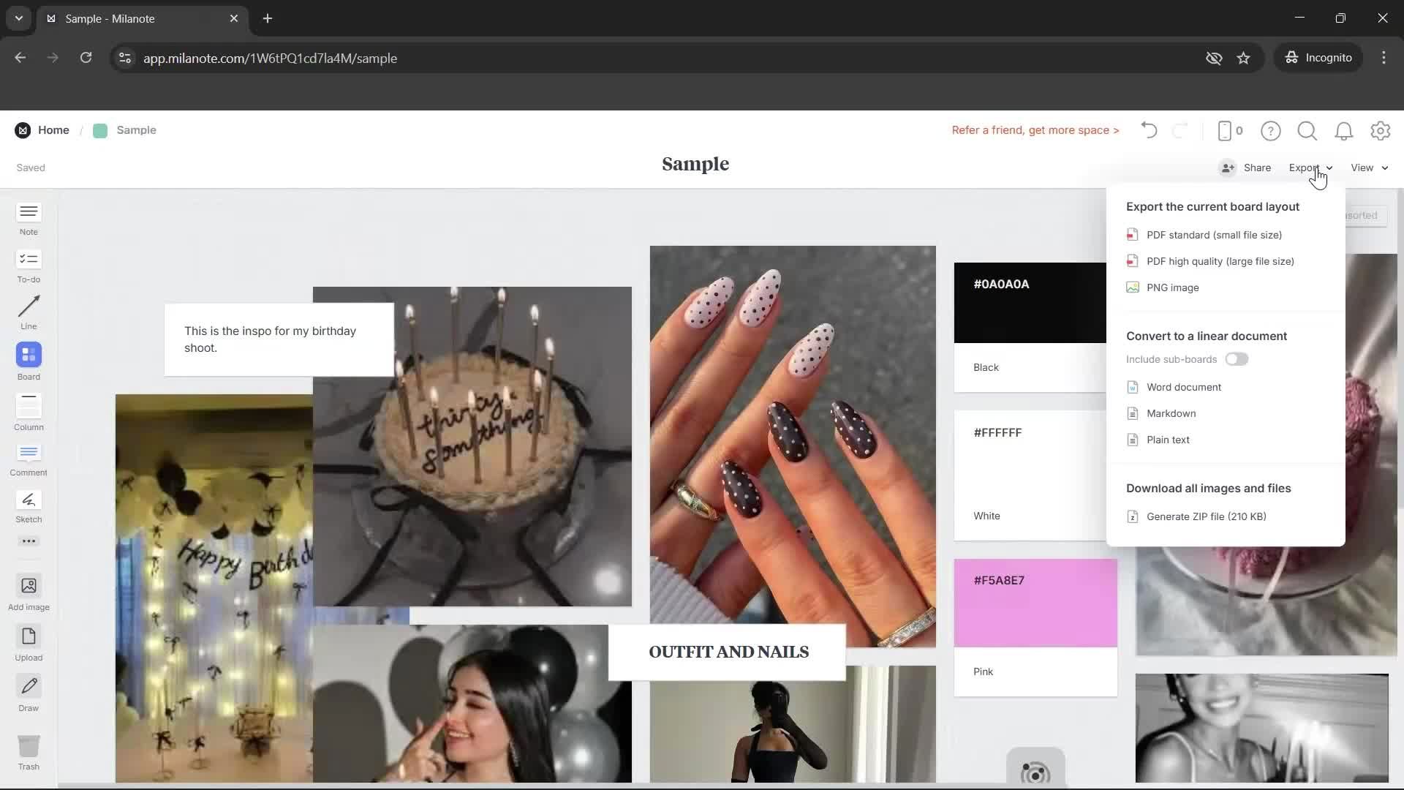Choose PDF high quality export option

pos(1218,261)
